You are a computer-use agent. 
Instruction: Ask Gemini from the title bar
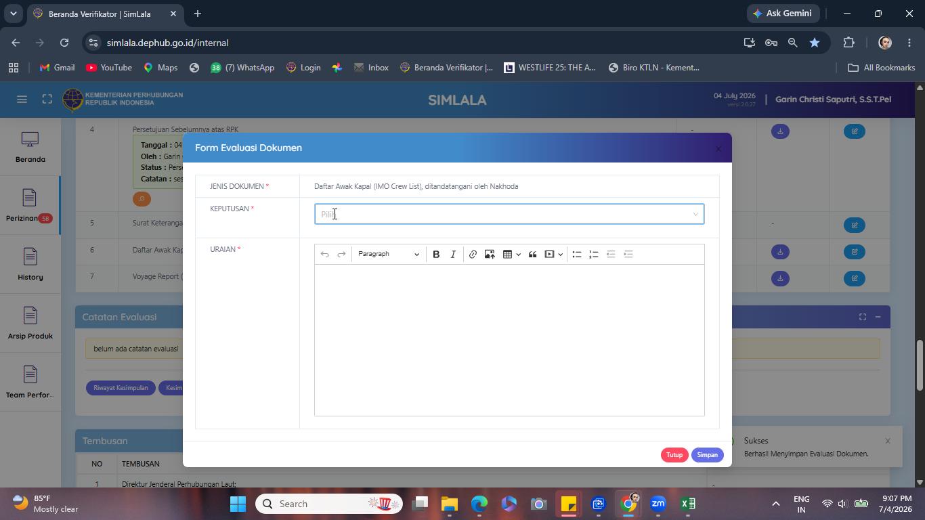(x=783, y=14)
